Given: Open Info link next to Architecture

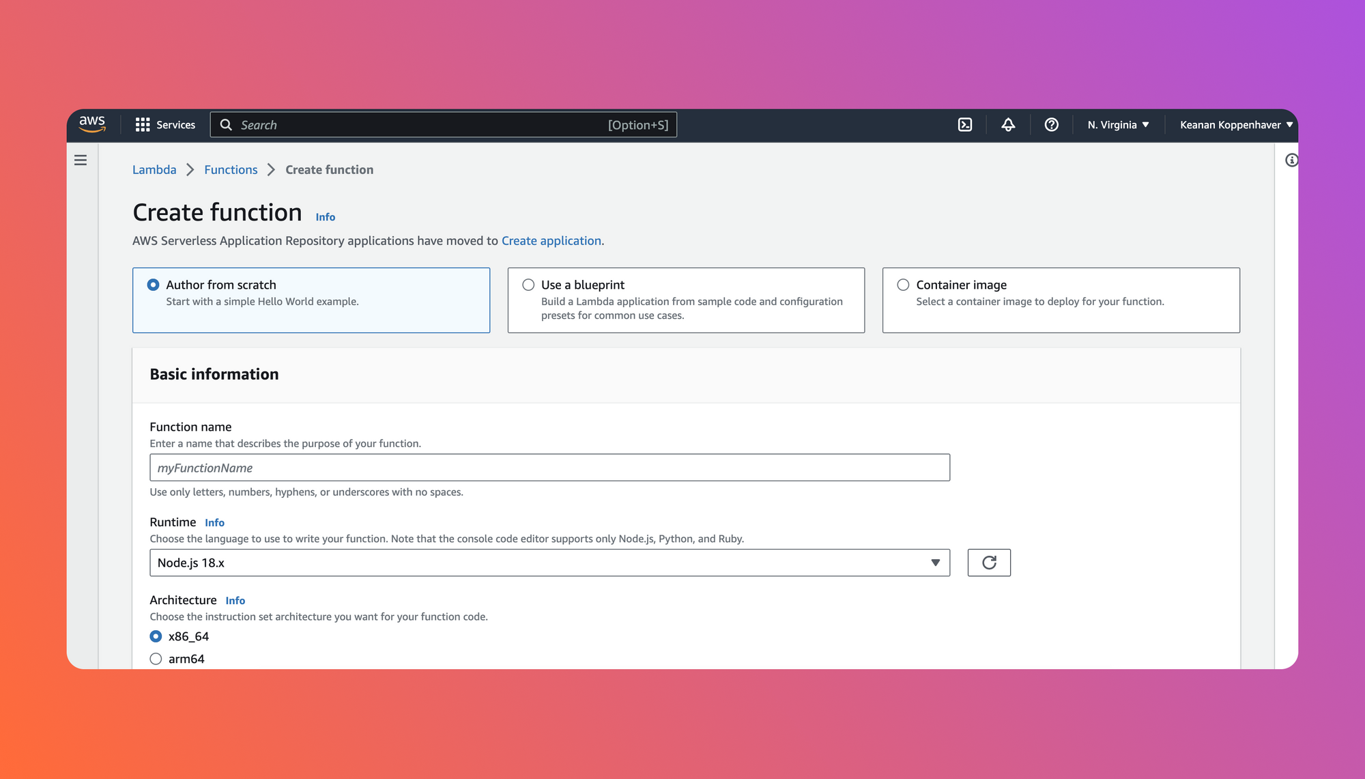Looking at the screenshot, I should [235, 600].
